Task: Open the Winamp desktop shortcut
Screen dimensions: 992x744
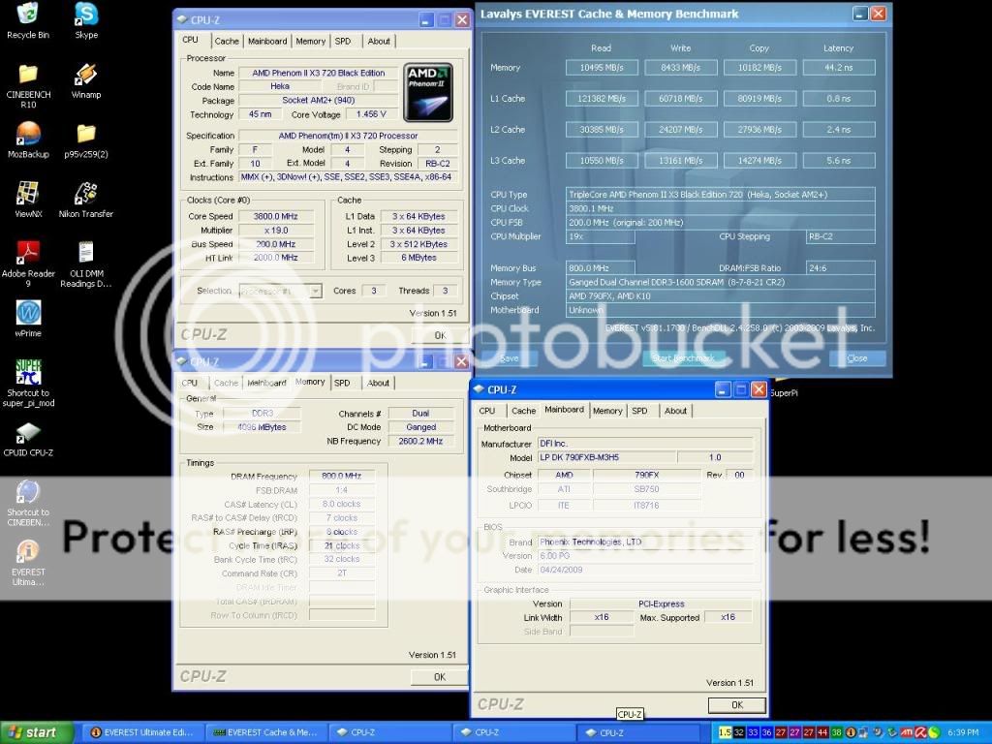Action: (86, 81)
